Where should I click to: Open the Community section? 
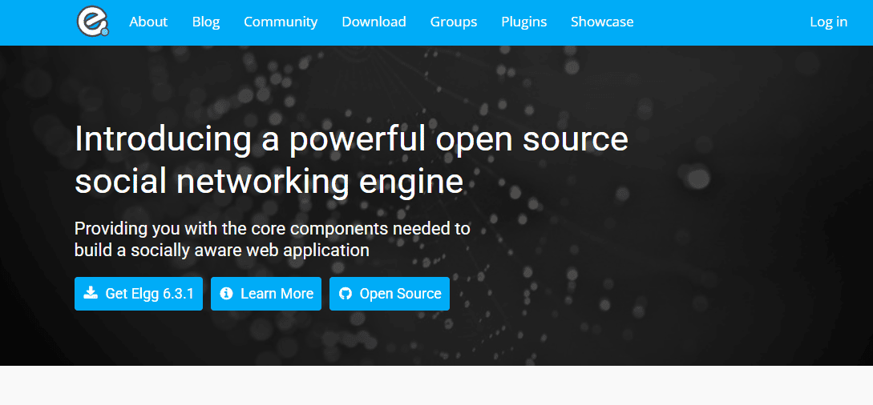[x=281, y=22]
